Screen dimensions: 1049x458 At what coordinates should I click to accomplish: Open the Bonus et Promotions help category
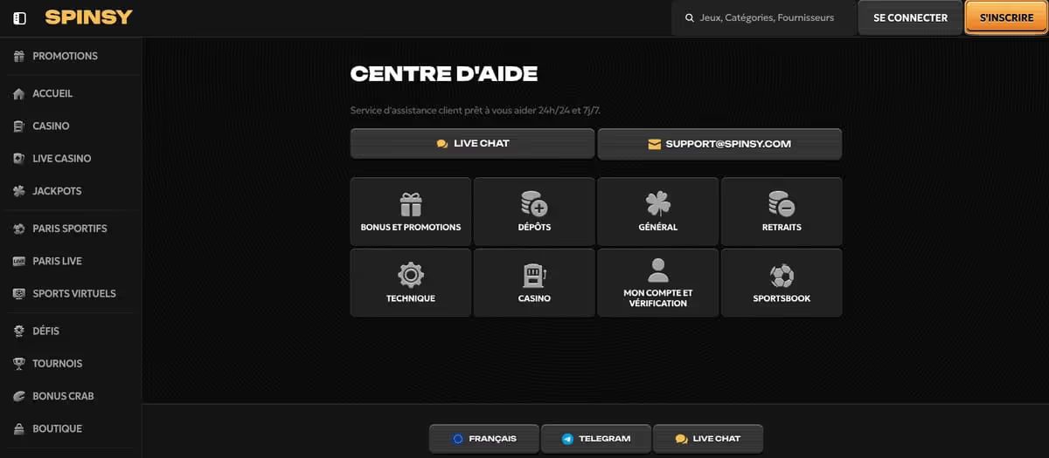pyautogui.click(x=411, y=212)
